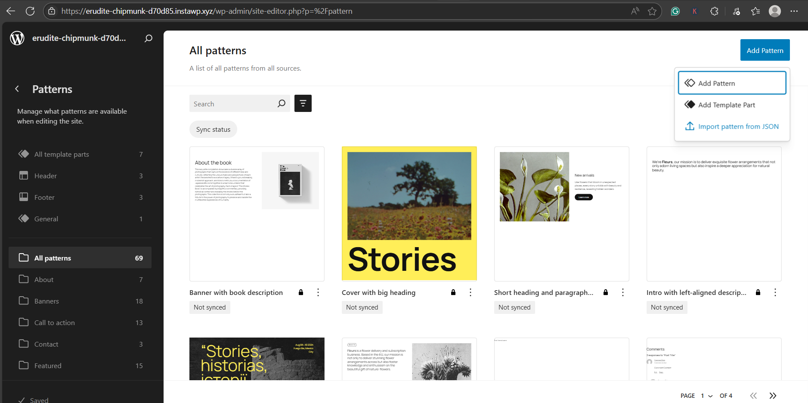This screenshot has height=403, width=808.
Task: Click Cover with big heading title
Action: (x=378, y=292)
